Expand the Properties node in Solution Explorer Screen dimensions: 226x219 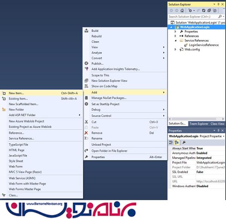coord(176,31)
